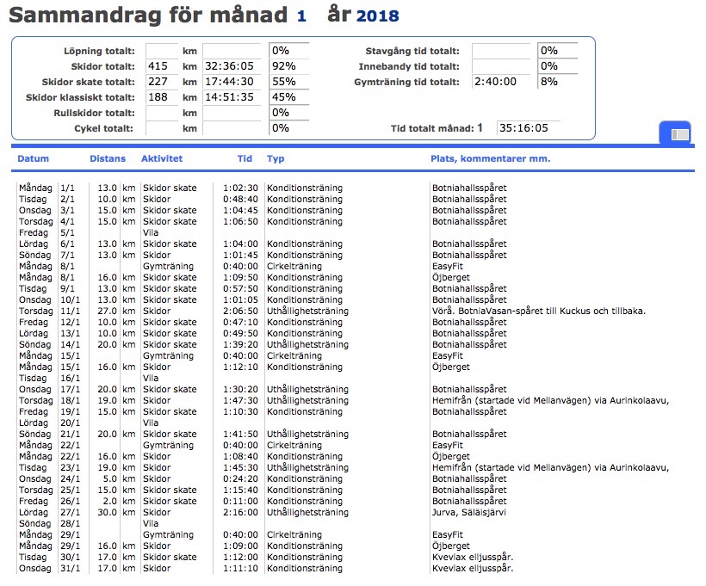
Task: Click the Onsdag 31/1 Kvevlax elljusspår location
Action: click(473, 568)
